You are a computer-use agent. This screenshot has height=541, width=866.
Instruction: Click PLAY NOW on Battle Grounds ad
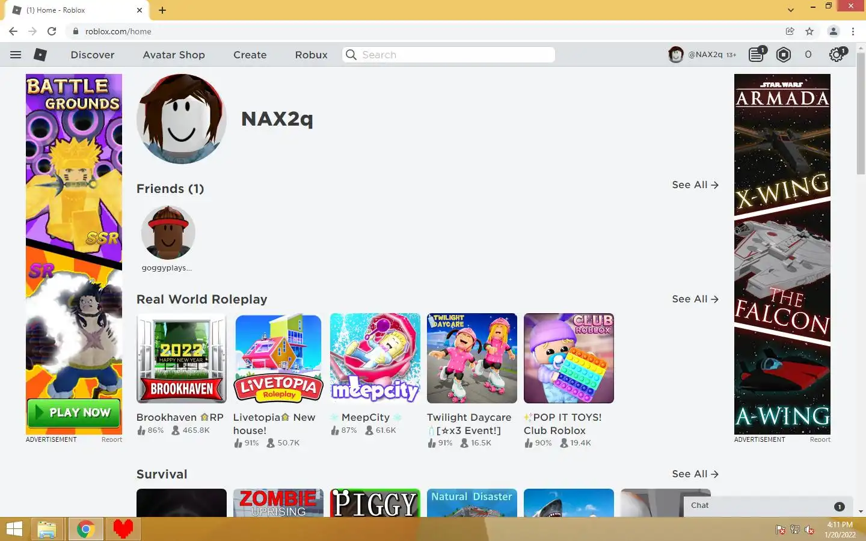(73, 412)
